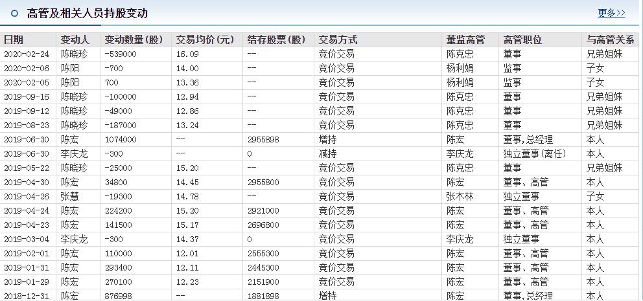Click the average price 14.45
The height and width of the screenshot is (301, 643).
187,183
